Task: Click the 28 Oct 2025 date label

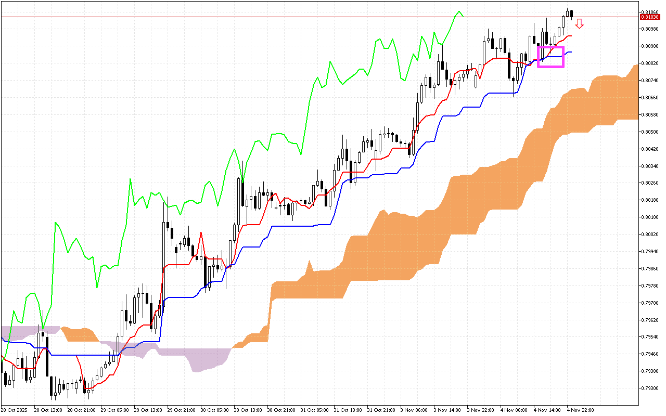Action: click(x=15, y=410)
